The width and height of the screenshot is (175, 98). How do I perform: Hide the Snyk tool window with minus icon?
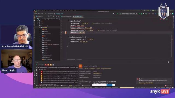(171, 62)
